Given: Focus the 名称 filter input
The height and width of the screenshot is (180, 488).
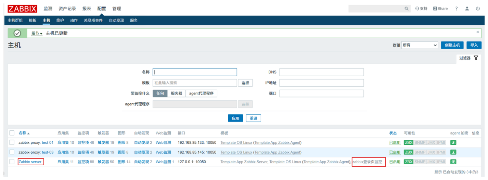Looking at the screenshot, I should (195, 72).
